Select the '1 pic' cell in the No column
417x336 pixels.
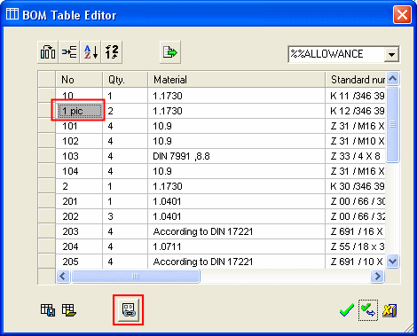[x=79, y=111]
